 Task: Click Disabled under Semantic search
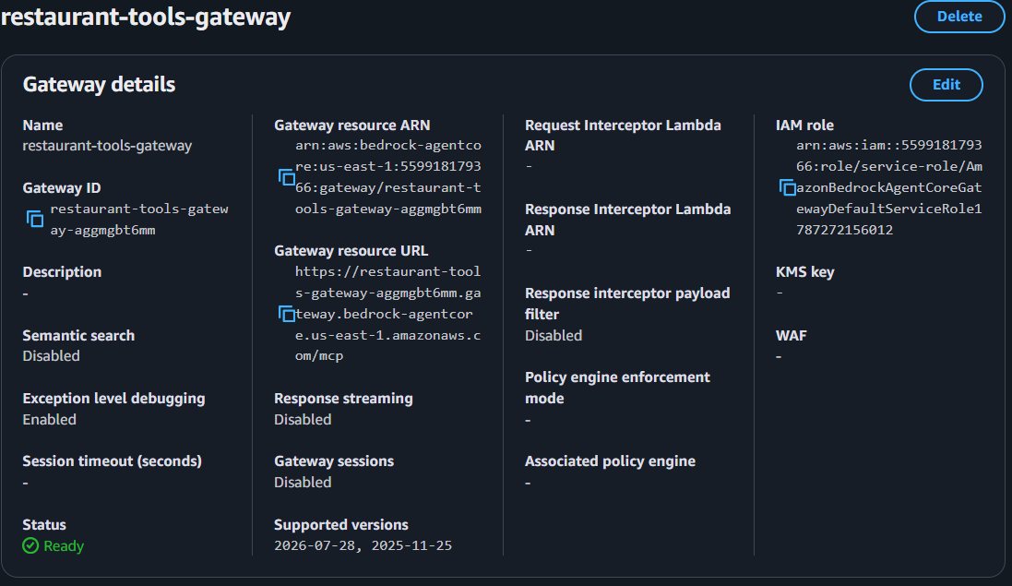(51, 356)
